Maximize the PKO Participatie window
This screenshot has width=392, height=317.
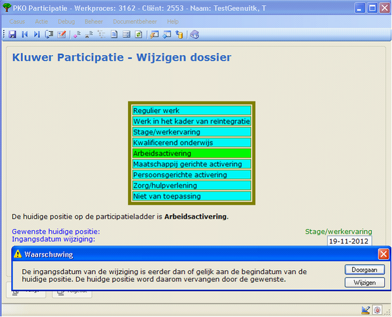(x=372, y=8)
